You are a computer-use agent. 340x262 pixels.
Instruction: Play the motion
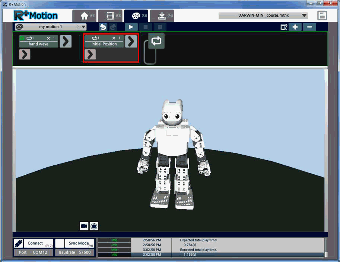(x=131, y=27)
